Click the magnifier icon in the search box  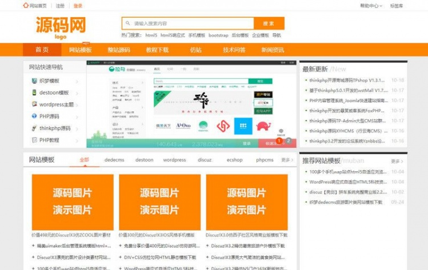(127, 23)
